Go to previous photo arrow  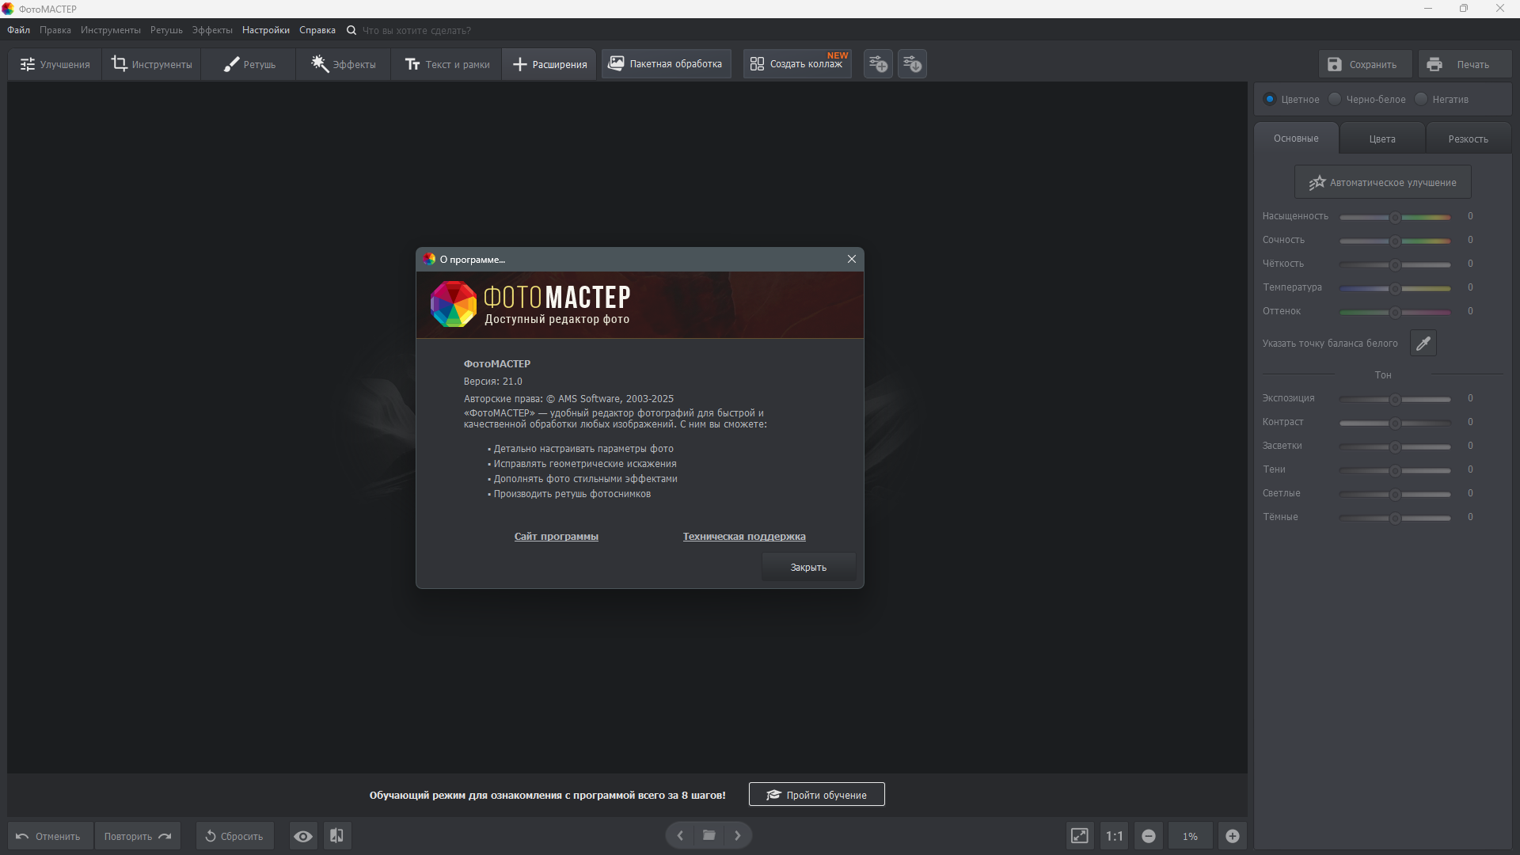tap(680, 835)
